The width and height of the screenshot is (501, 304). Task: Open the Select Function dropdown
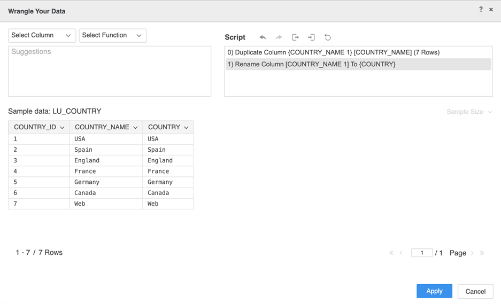pos(112,35)
